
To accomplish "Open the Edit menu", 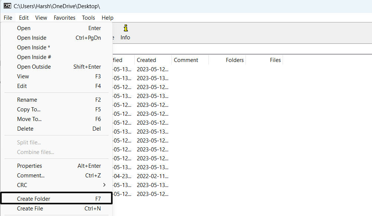I will click(24, 18).
